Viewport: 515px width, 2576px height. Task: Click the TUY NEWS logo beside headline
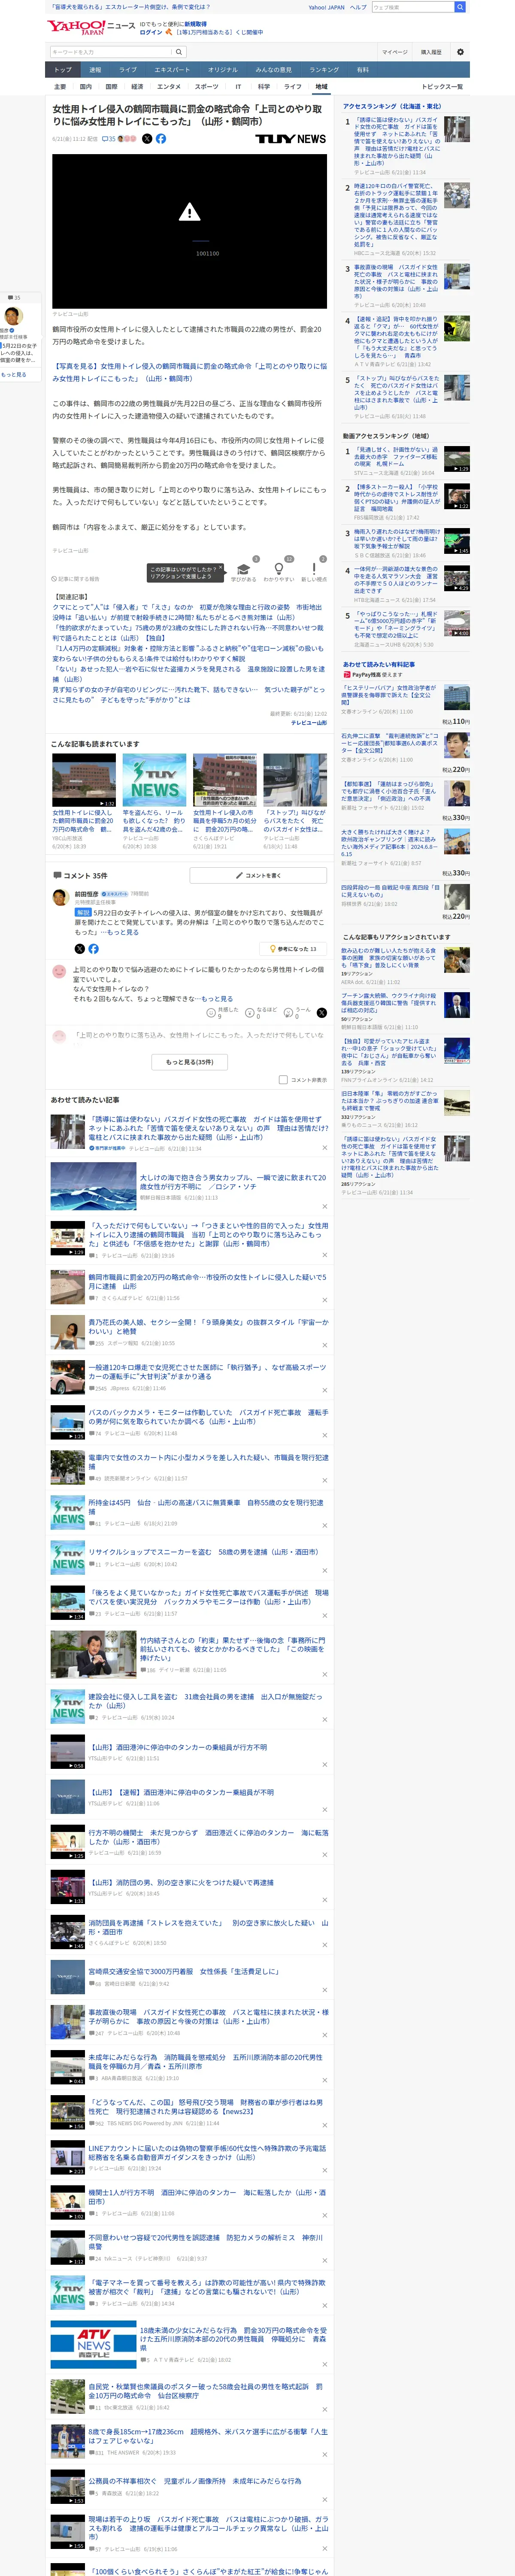[290, 139]
